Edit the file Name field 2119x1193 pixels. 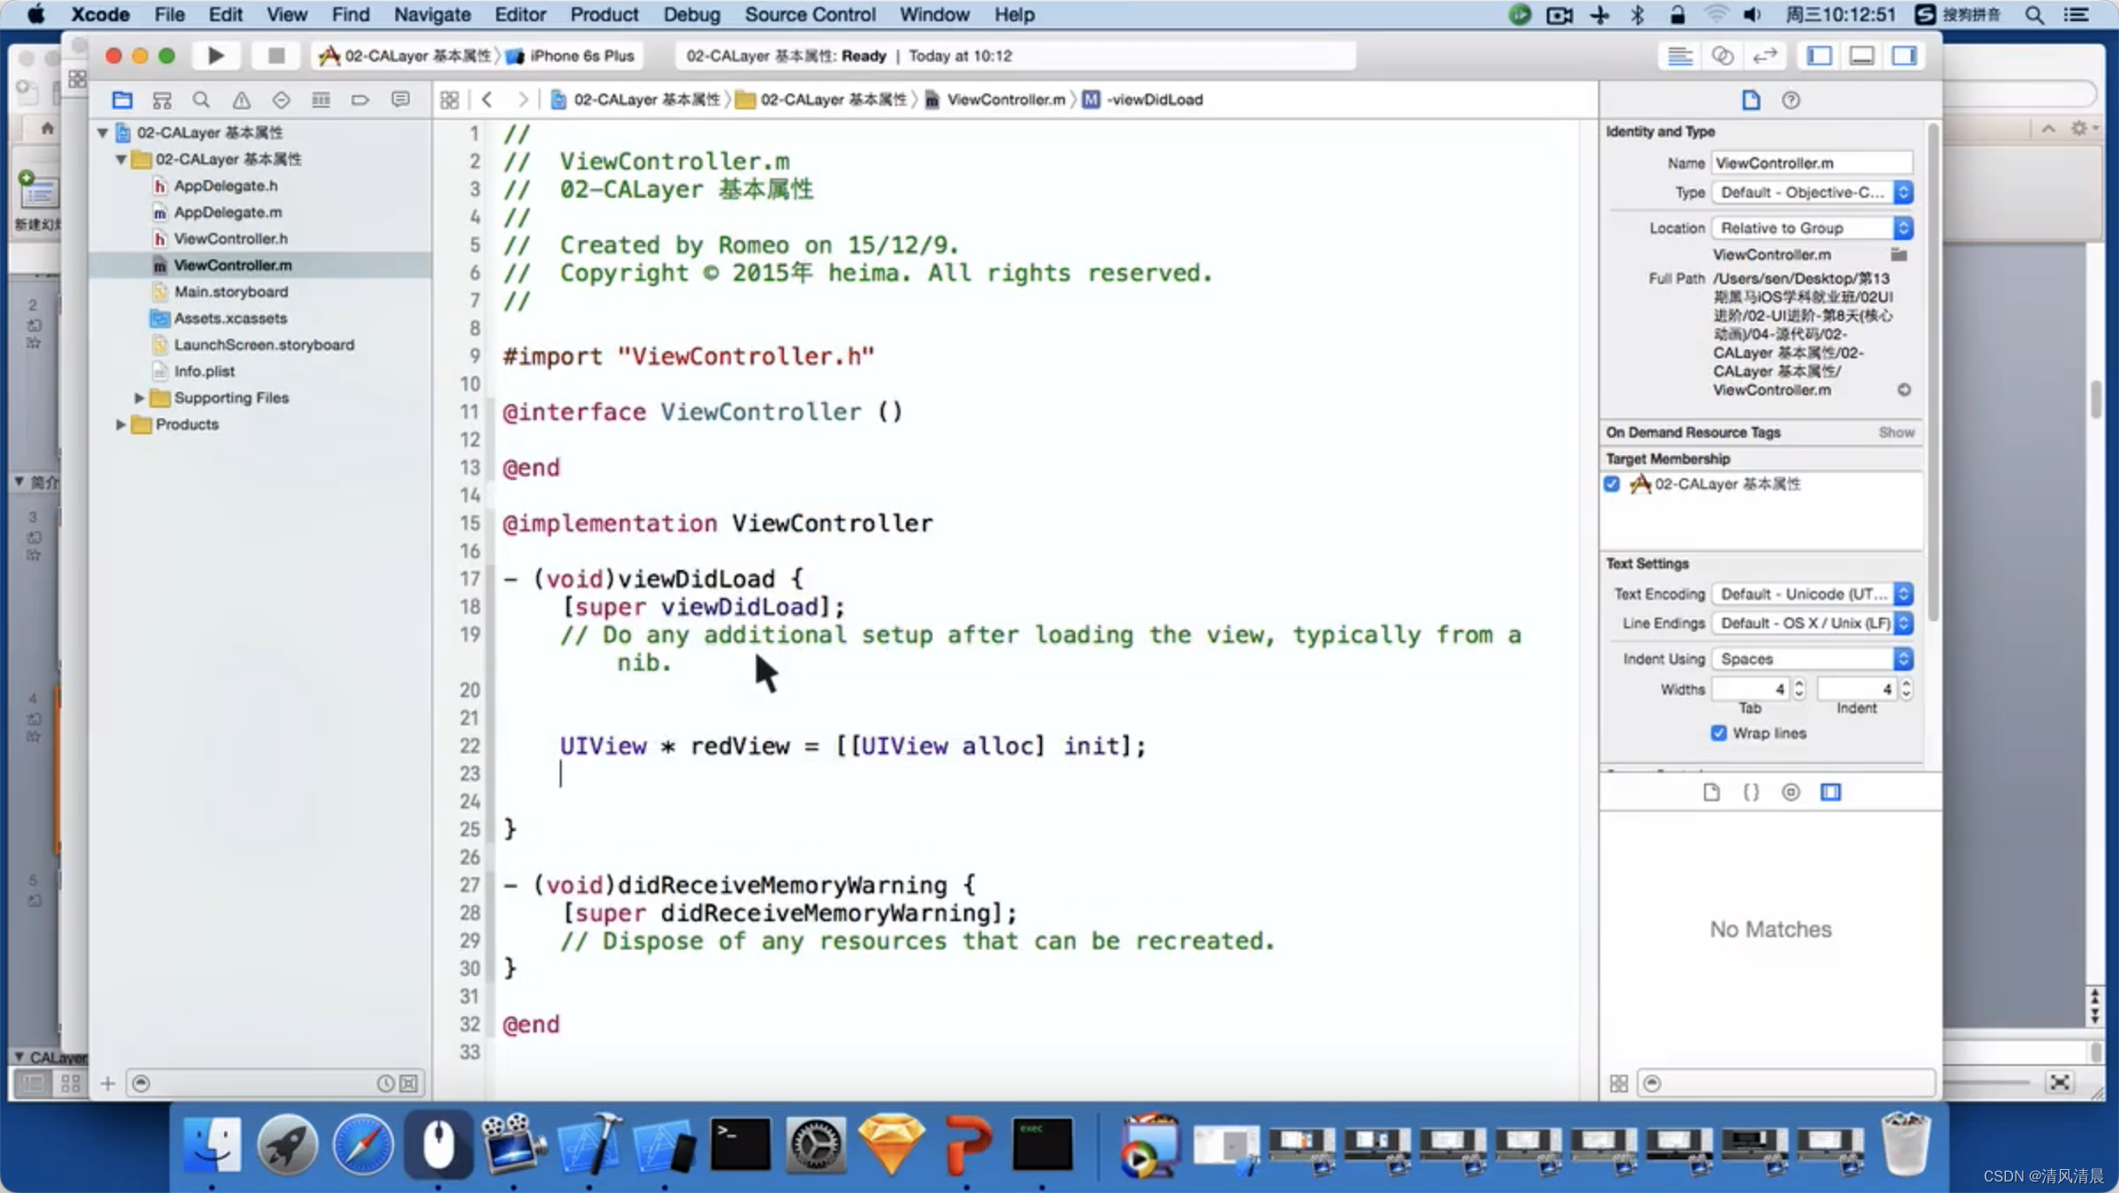pos(1813,162)
